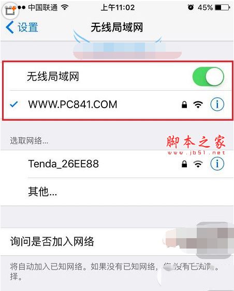Turn off the 无线局域网 switch
This screenshot has width=234, height=291.
pyautogui.click(x=208, y=77)
